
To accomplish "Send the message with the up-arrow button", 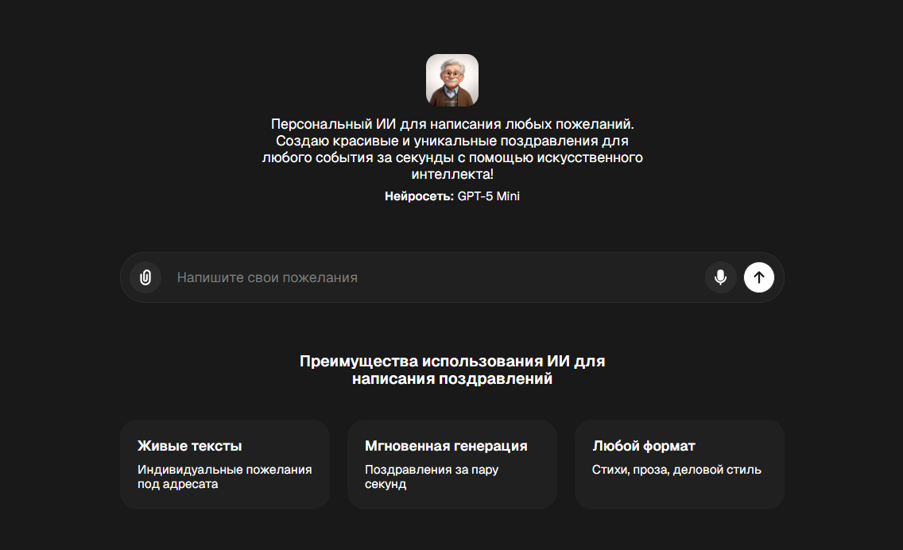I will click(759, 277).
